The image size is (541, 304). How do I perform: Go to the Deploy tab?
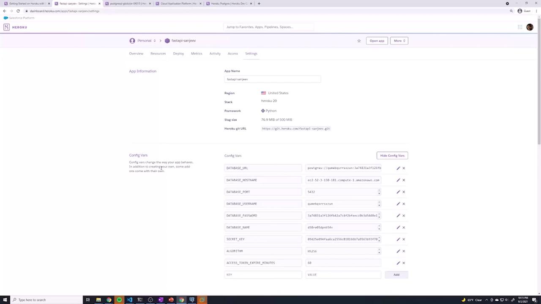[178, 54]
